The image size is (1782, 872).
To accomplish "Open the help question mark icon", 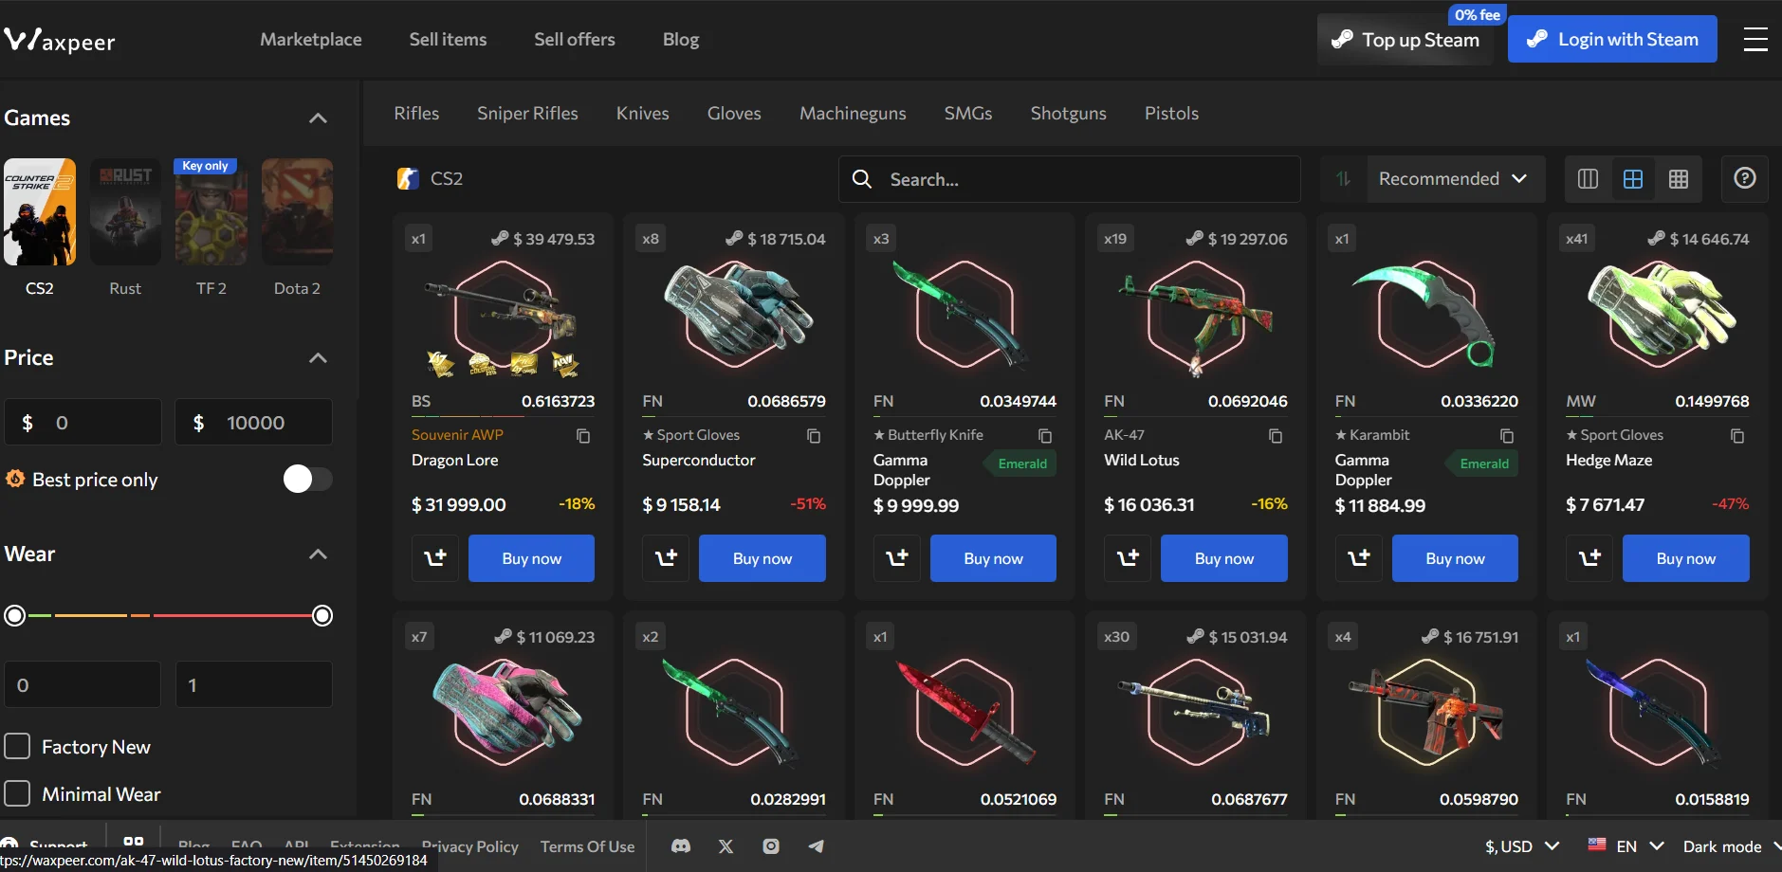I will [1744, 178].
